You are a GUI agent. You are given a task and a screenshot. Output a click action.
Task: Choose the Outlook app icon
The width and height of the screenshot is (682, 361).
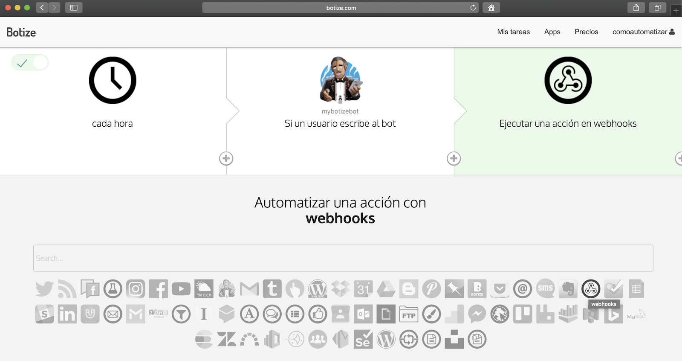click(x=363, y=314)
